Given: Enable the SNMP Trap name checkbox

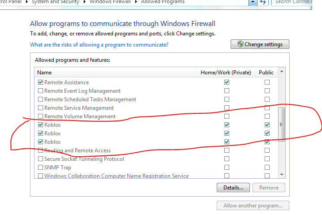Looking at the screenshot, I should pos(41,168).
